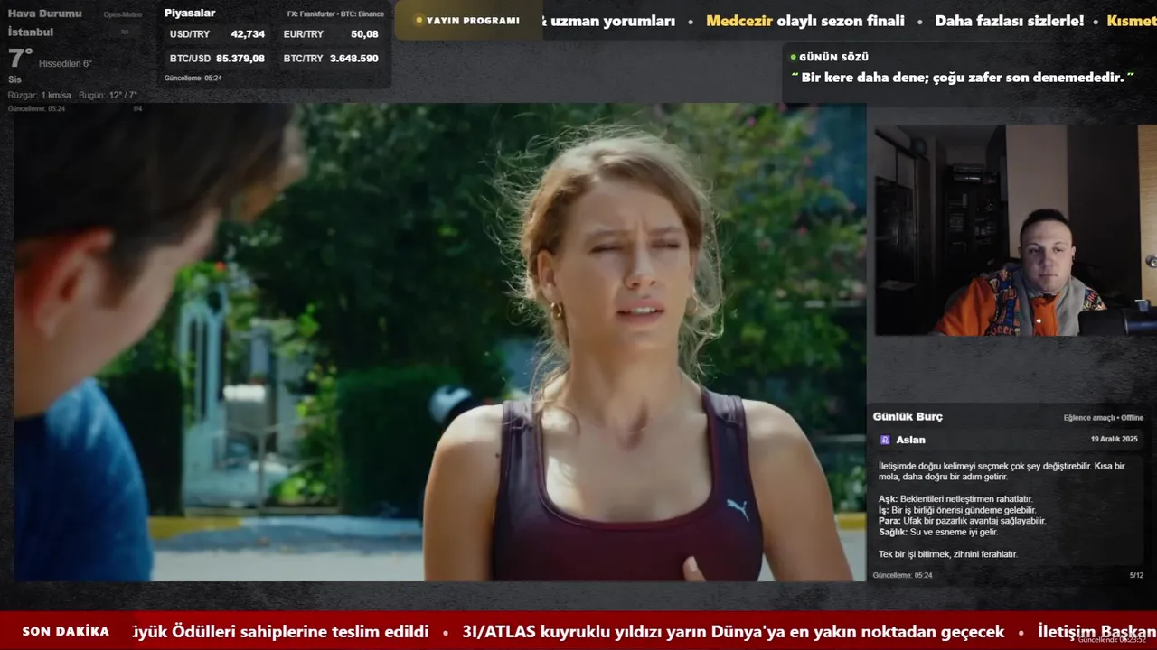Click the SON DAKİKA red badge
1157x650 pixels.
coord(66,631)
